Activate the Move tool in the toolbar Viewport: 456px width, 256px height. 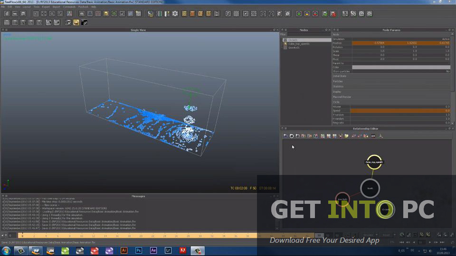pos(44,14)
